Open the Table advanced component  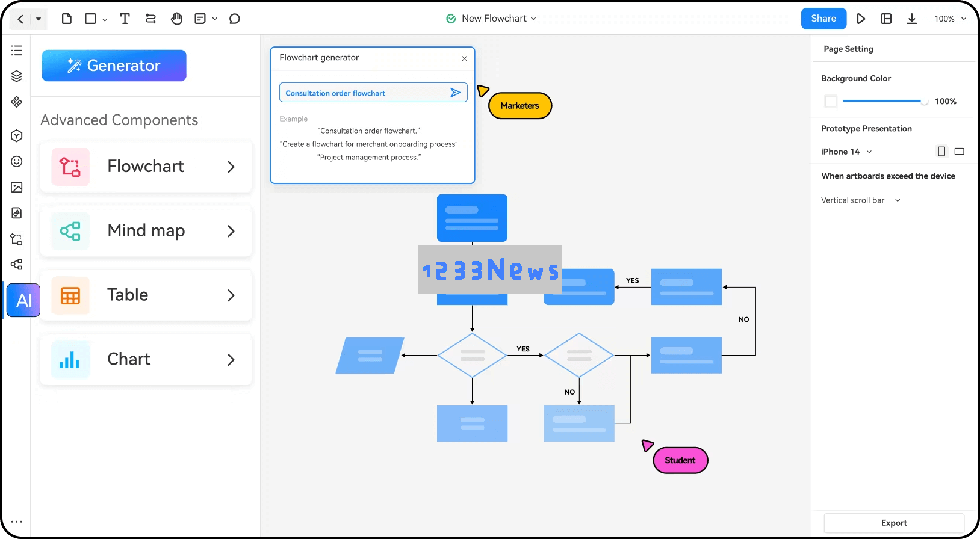[x=146, y=295]
